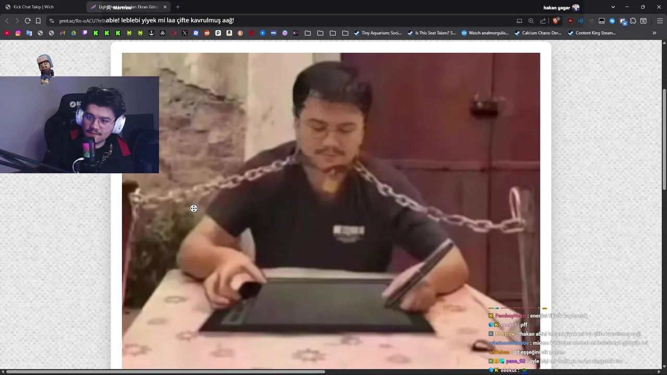Expand the tab search dropdown arrow
The image size is (667, 375).
click(613, 7)
